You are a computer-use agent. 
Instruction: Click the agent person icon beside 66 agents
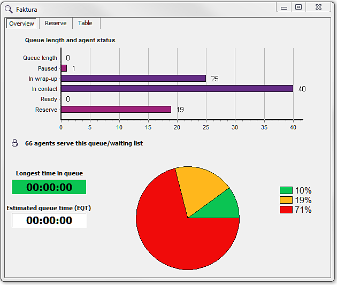[15, 143]
